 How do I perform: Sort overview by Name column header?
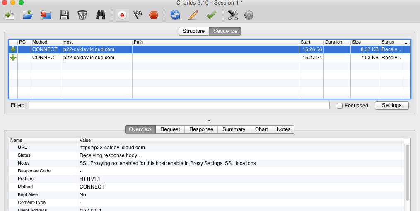[43, 140]
